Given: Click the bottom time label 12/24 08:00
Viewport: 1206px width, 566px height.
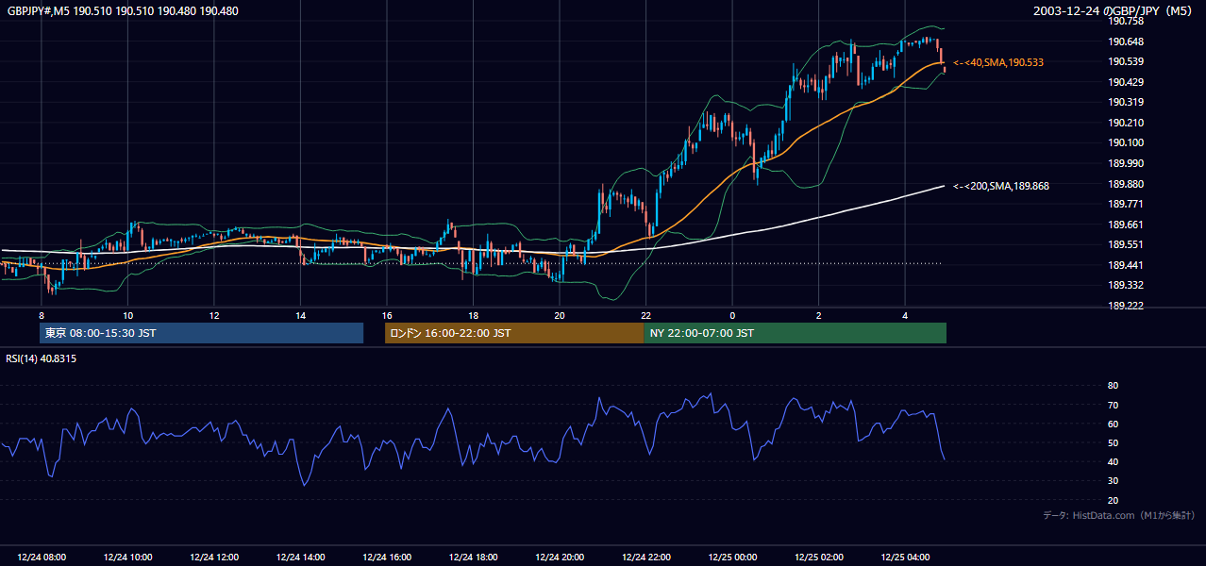Looking at the screenshot, I should [42, 558].
